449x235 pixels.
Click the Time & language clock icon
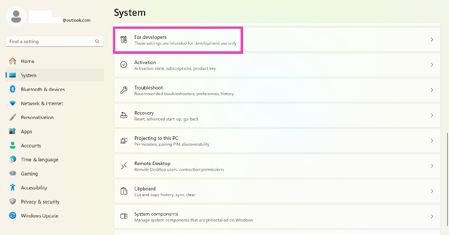[13, 159]
